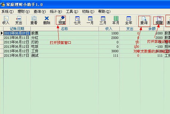Screen dimensions: 170x114
Task: Click the 支出 column header
Action: point(130,29)
